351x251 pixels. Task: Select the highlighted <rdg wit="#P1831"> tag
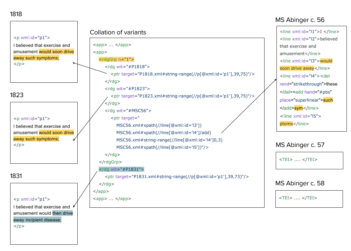[121, 169]
